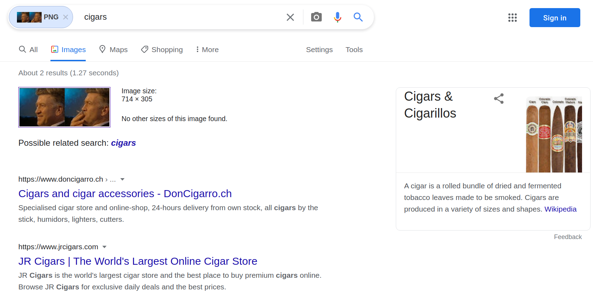Switch to the All results tab
The width and height of the screenshot is (593, 301).
click(x=28, y=50)
